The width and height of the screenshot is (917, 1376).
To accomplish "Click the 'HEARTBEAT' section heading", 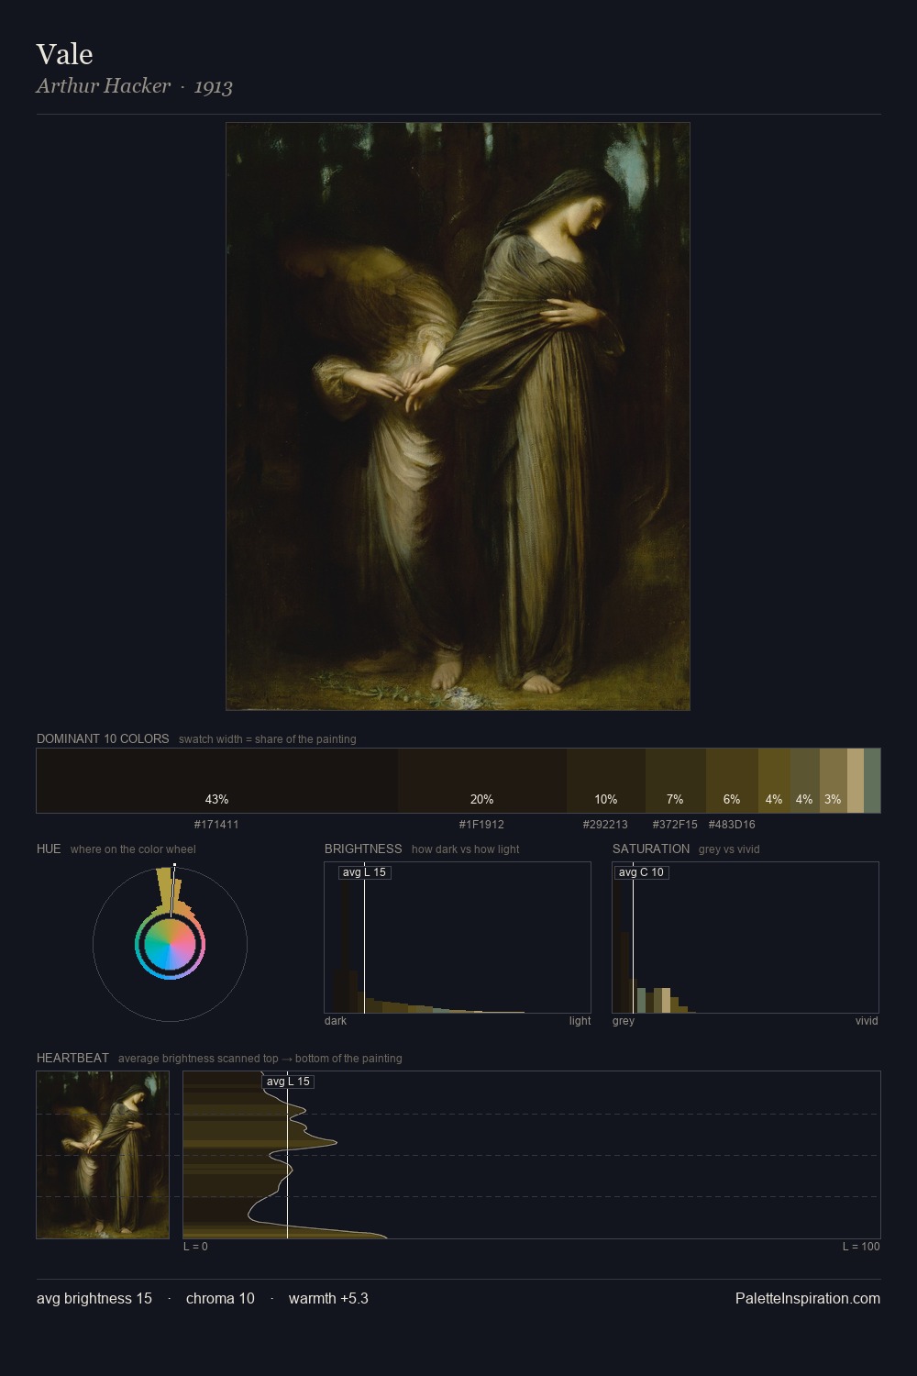I will pyautogui.click(x=72, y=1058).
